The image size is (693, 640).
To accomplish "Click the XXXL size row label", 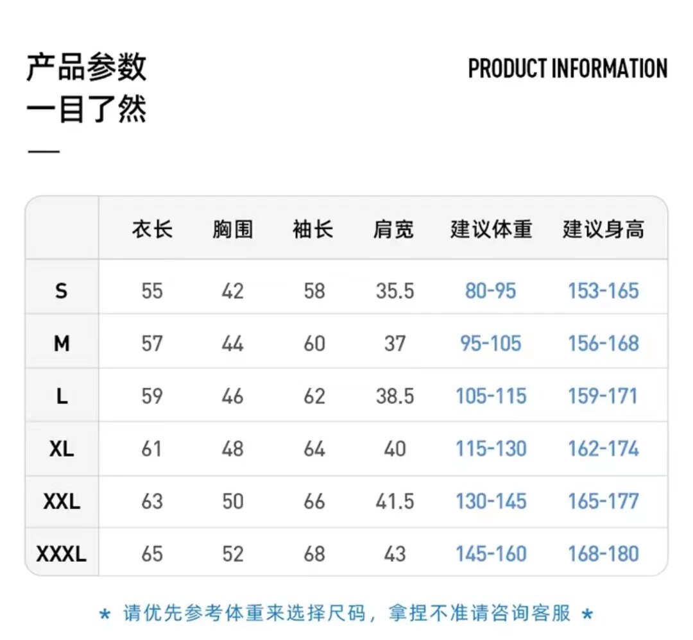I will coord(62,554).
